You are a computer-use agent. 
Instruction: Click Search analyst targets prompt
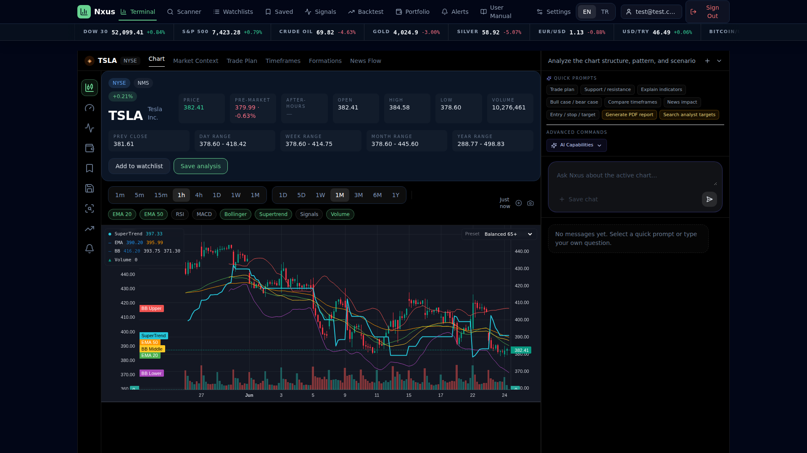pyautogui.click(x=689, y=115)
